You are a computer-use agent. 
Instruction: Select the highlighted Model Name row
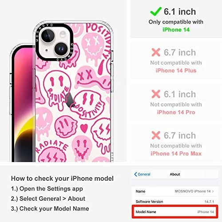175,212
